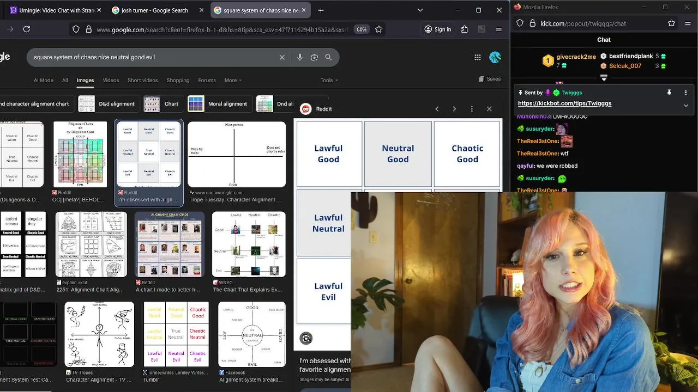Open Extensions puzzle icon in toolbar
This screenshot has height=392, width=698.
point(465,29)
